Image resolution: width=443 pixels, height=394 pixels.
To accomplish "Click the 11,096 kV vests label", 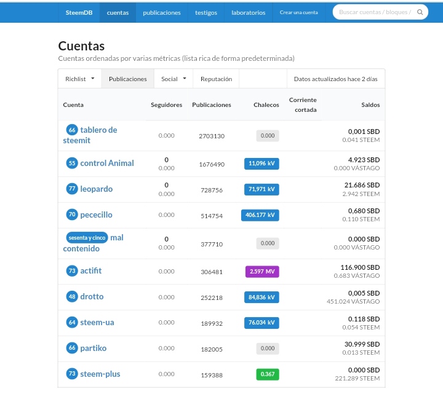I will pyautogui.click(x=261, y=164).
